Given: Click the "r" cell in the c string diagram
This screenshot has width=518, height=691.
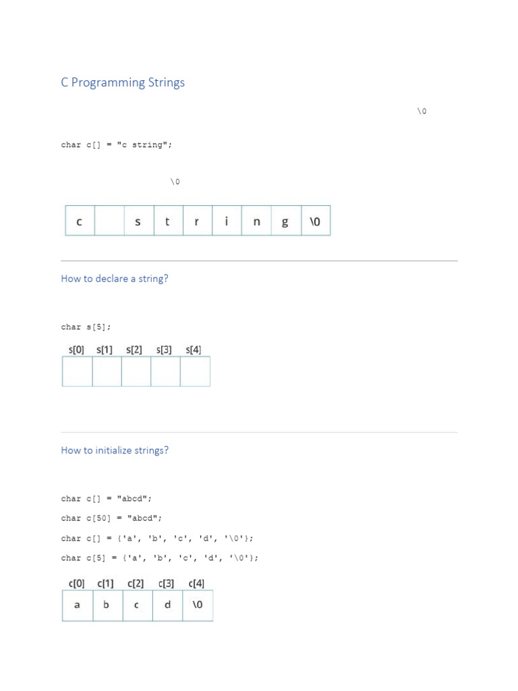Looking at the screenshot, I should tap(197, 221).
